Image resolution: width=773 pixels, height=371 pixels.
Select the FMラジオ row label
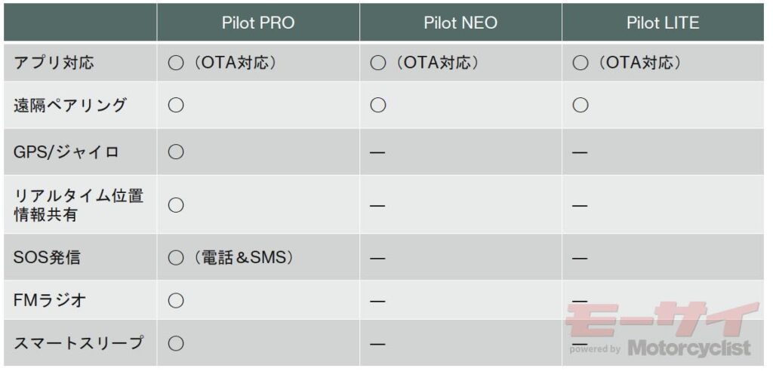51,300
